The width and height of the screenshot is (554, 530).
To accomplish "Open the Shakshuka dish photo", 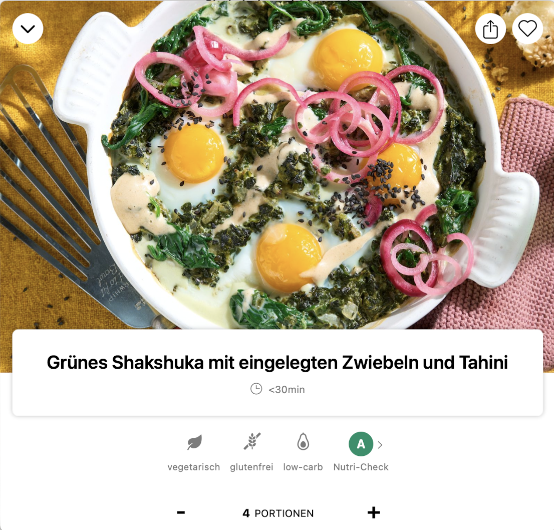I will click(277, 164).
